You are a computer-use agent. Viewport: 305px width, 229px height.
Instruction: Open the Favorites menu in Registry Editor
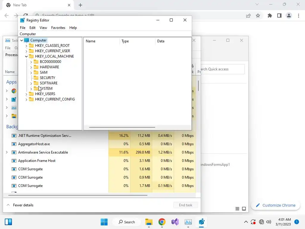tap(58, 28)
